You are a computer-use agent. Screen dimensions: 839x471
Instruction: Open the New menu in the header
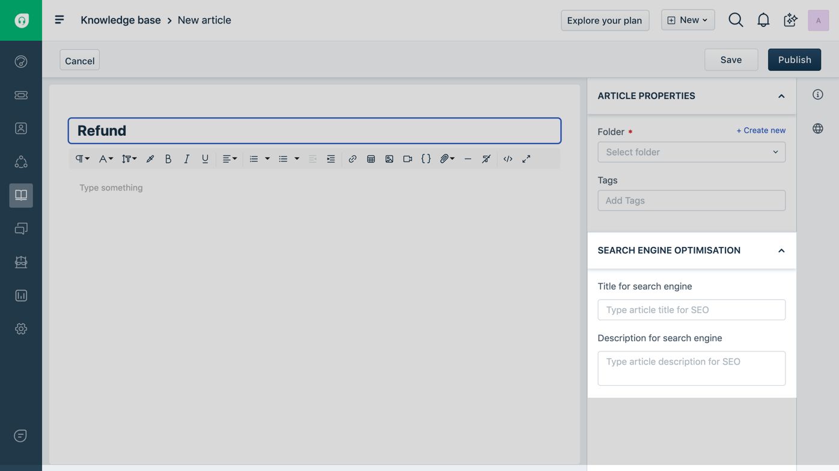tap(688, 19)
